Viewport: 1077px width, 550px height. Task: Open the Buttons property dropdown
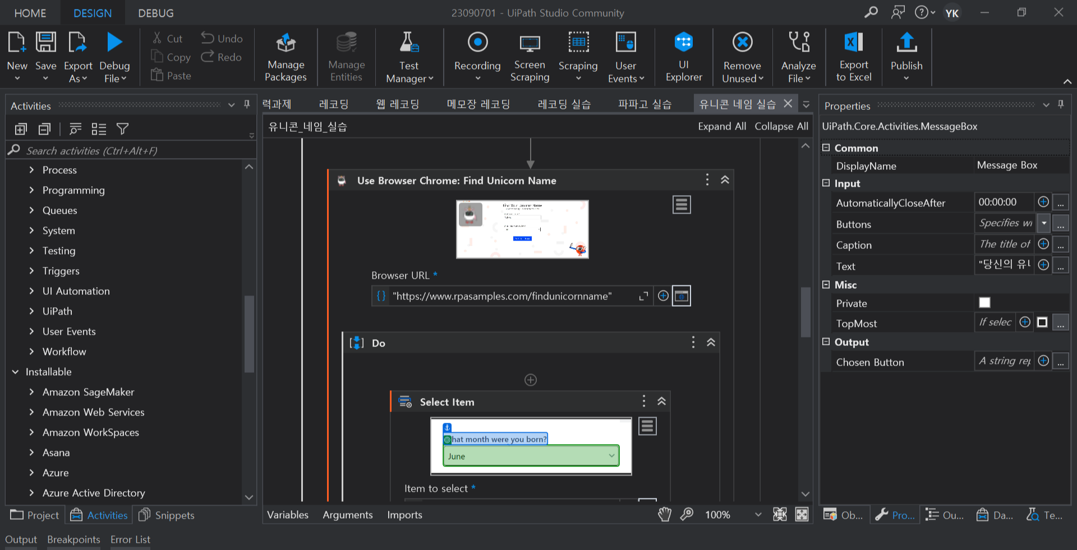click(1044, 223)
